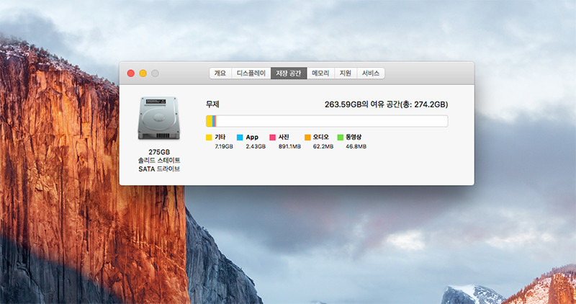Click the yellow 기타 color swatch

pyautogui.click(x=209, y=138)
